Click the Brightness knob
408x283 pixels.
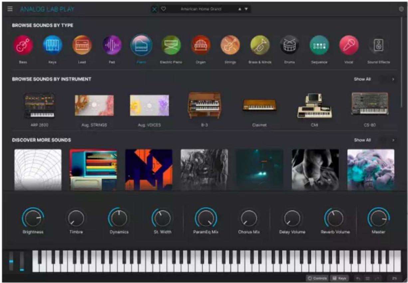33,218
